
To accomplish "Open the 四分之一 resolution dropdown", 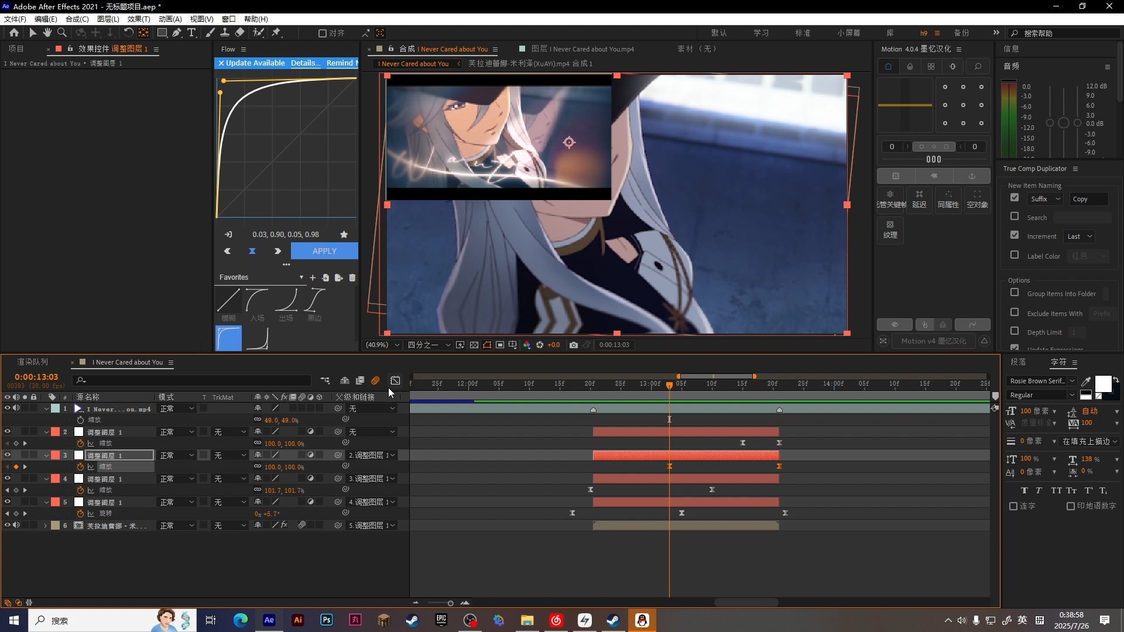I will tap(429, 345).
